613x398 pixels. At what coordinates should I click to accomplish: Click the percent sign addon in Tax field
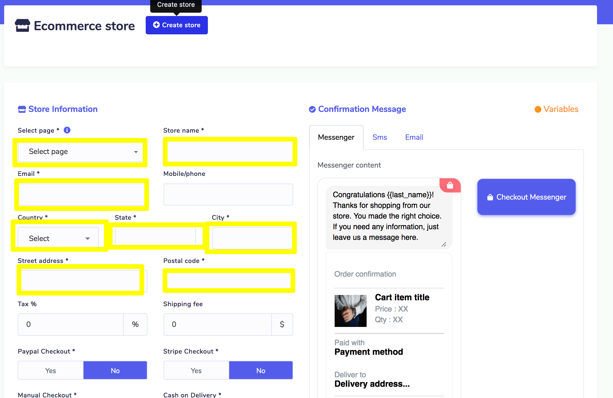tap(135, 324)
